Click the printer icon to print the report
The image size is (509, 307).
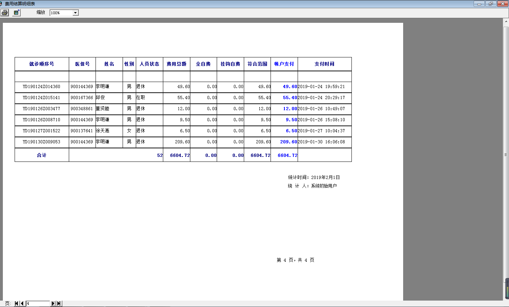(5, 12)
